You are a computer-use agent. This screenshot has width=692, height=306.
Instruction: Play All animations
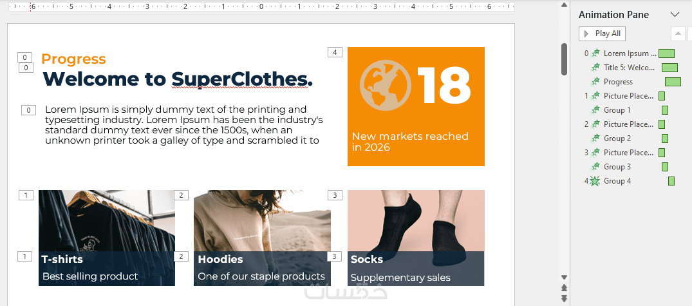[x=603, y=33]
